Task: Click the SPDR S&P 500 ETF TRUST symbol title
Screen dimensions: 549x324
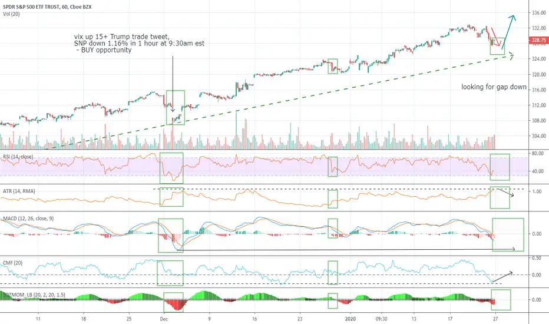Action: [47, 6]
